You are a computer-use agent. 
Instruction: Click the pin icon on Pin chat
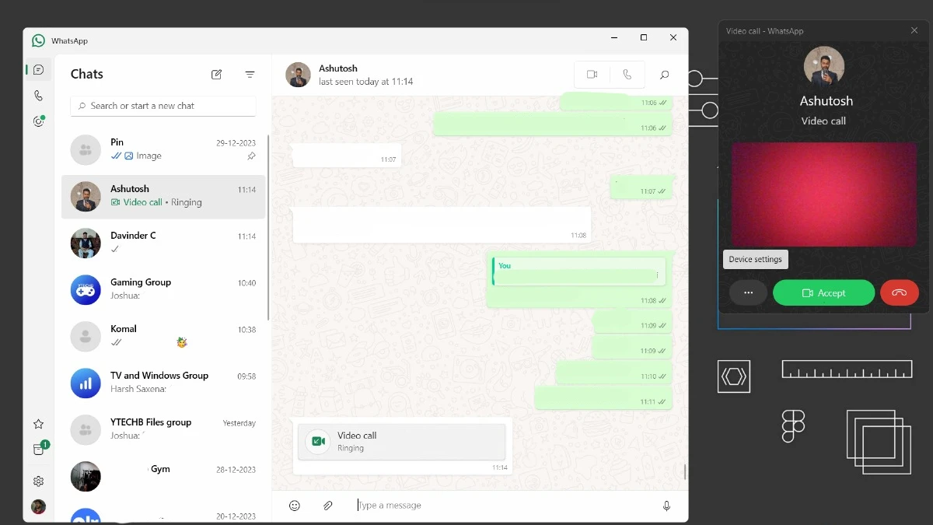(251, 156)
